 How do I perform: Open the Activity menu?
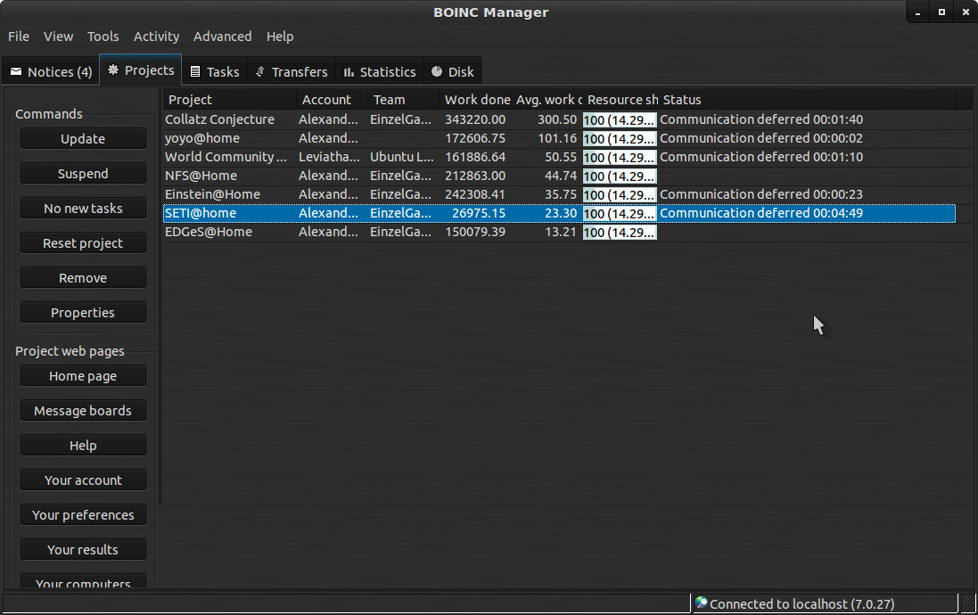pyautogui.click(x=156, y=37)
